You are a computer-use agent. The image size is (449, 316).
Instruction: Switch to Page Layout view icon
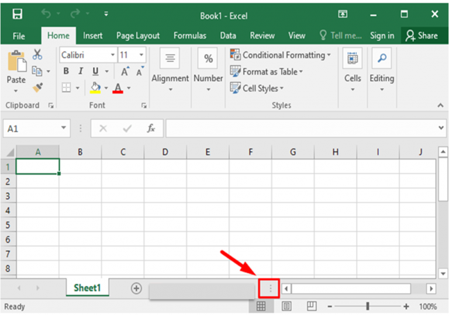286,306
